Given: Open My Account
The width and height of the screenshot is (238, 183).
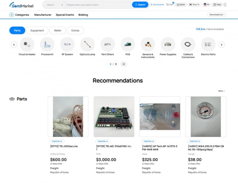Looking at the screenshot, I should tap(157, 4).
